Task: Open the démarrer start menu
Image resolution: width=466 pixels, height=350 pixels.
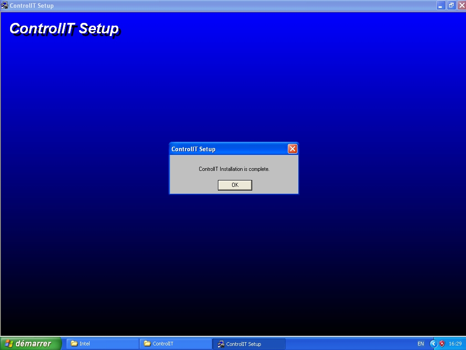Action: tap(31, 344)
